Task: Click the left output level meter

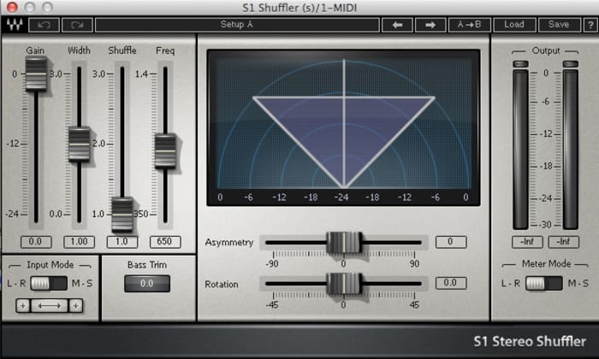Action: (520, 150)
